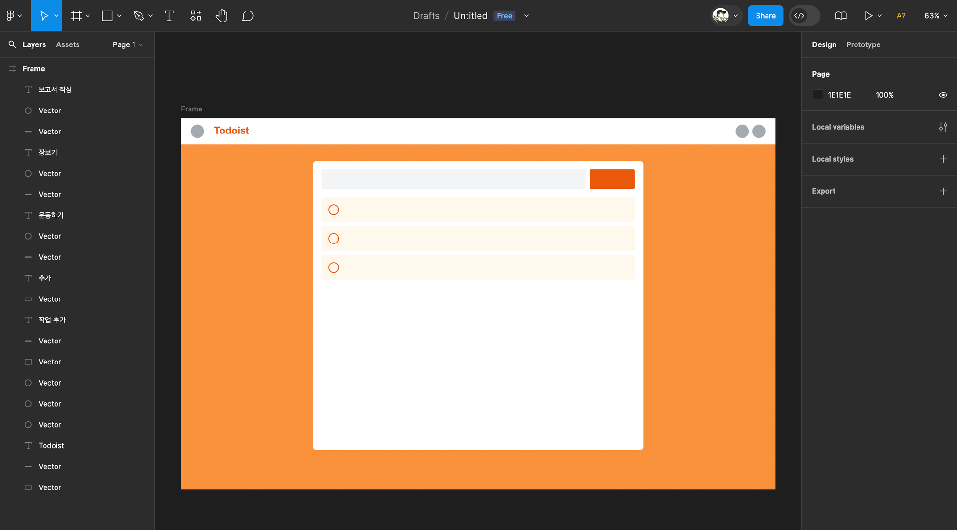Select the 추가 text layer
Viewport: 957px width, 530px height.
tap(77, 278)
